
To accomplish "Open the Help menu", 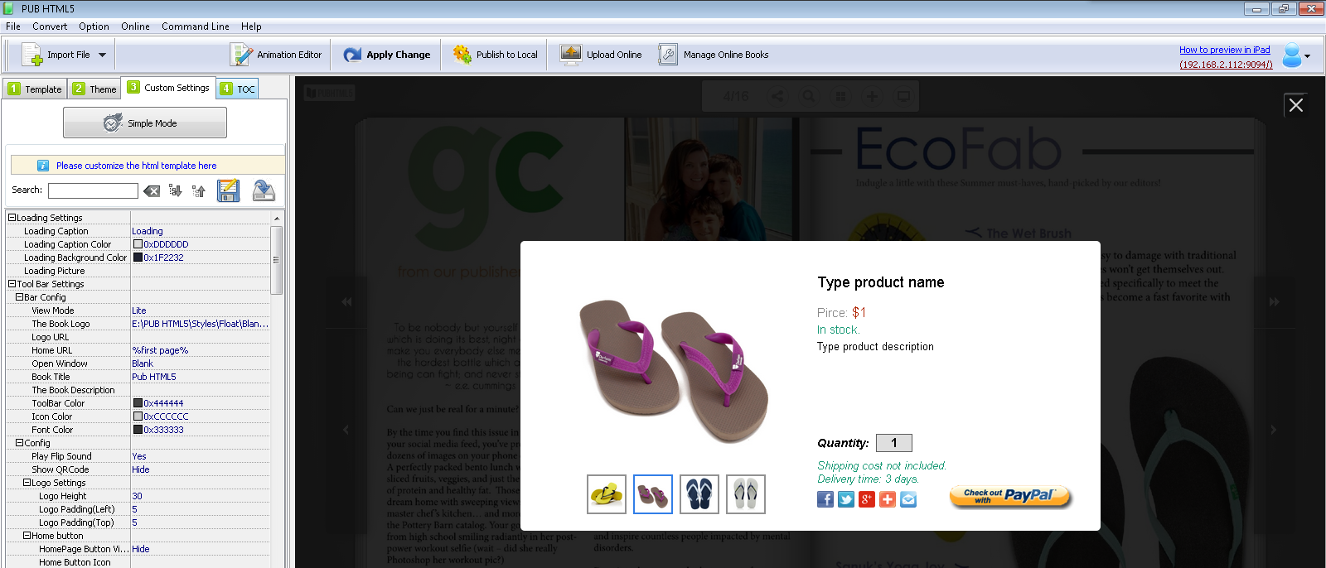I will point(251,26).
